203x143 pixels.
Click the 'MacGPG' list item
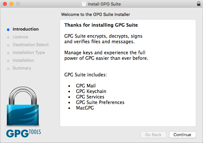pyautogui.click(x=85, y=108)
